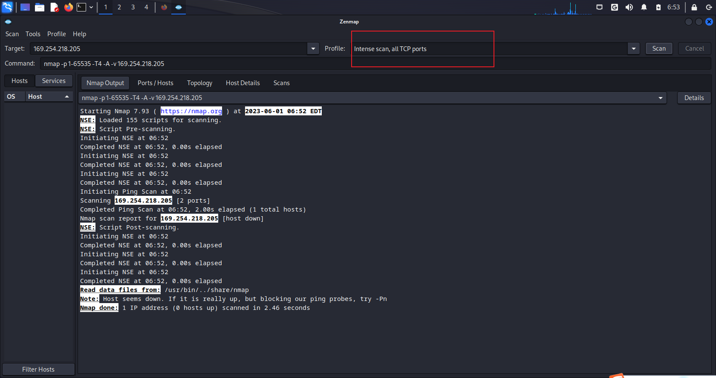Check the power manager battery icon
The image size is (716, 378).
pyautogui.click(x=658, y=7)
